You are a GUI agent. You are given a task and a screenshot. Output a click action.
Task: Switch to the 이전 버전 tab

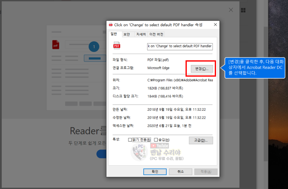pos(156,34)
